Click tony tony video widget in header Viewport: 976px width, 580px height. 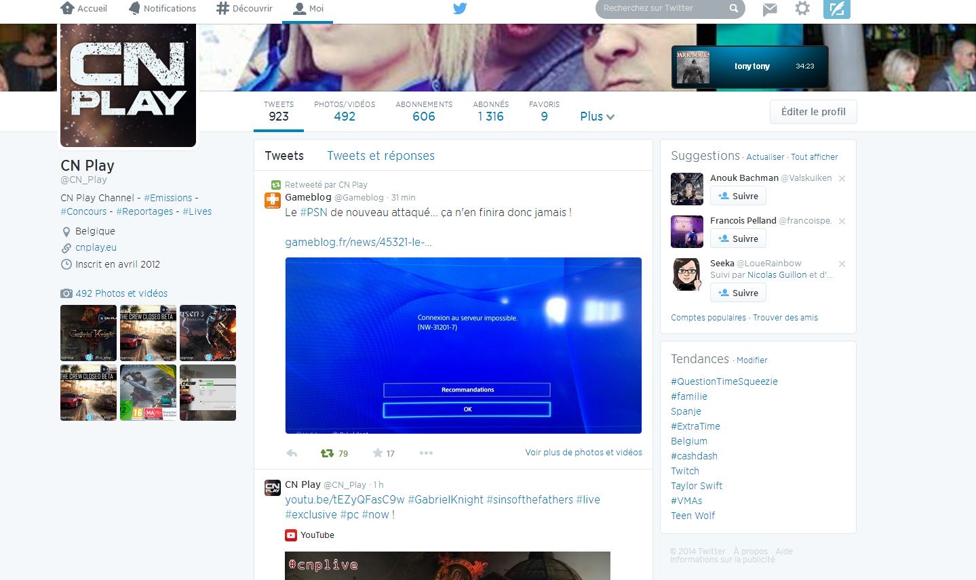coord(749,66)
